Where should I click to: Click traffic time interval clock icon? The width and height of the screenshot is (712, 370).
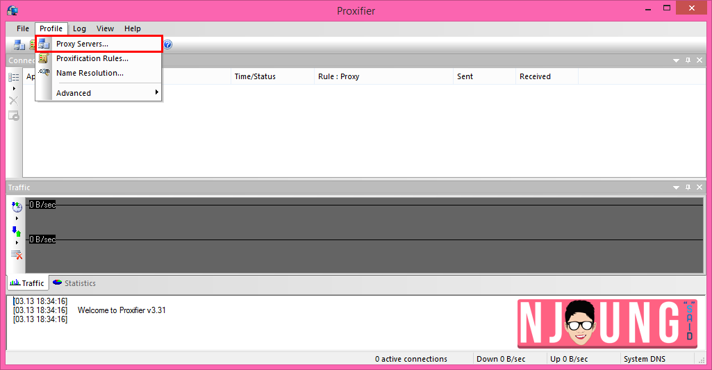[17, 207]
